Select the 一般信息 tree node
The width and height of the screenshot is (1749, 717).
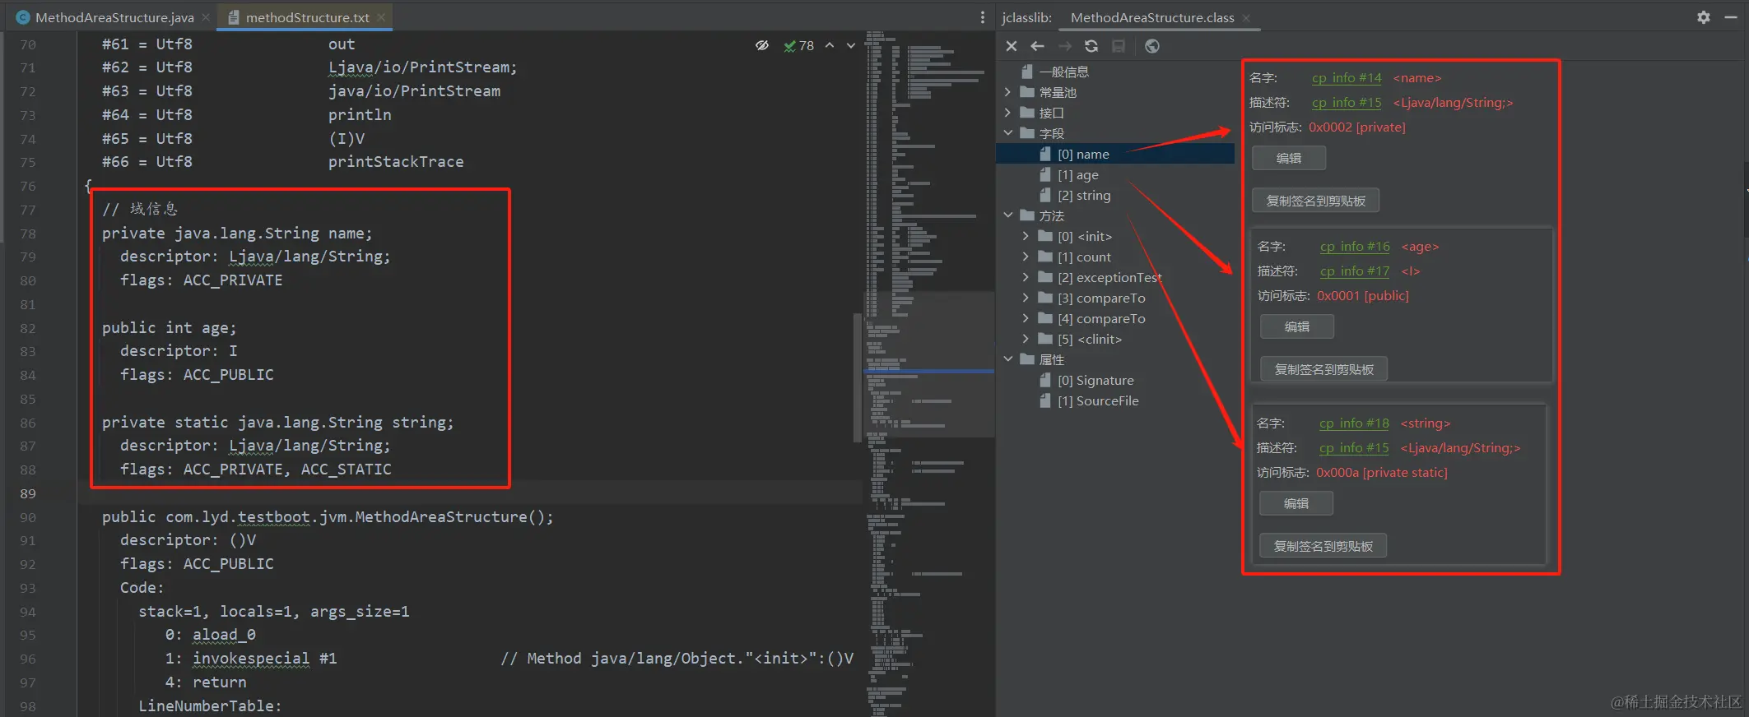tap(1063, 72)
